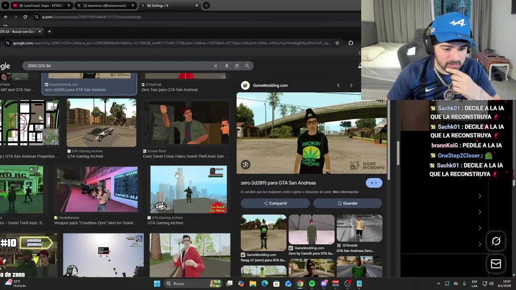Open zero (id289) para GTA San Andreas title
Image resolution: width=516 pixels, height=290 pixels.
pyautogui.click(x=278, y=183)
